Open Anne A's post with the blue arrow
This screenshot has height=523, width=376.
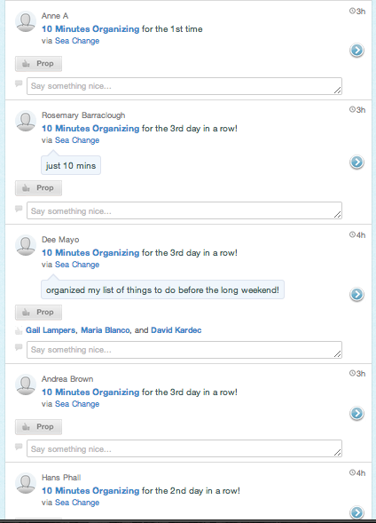356,51
